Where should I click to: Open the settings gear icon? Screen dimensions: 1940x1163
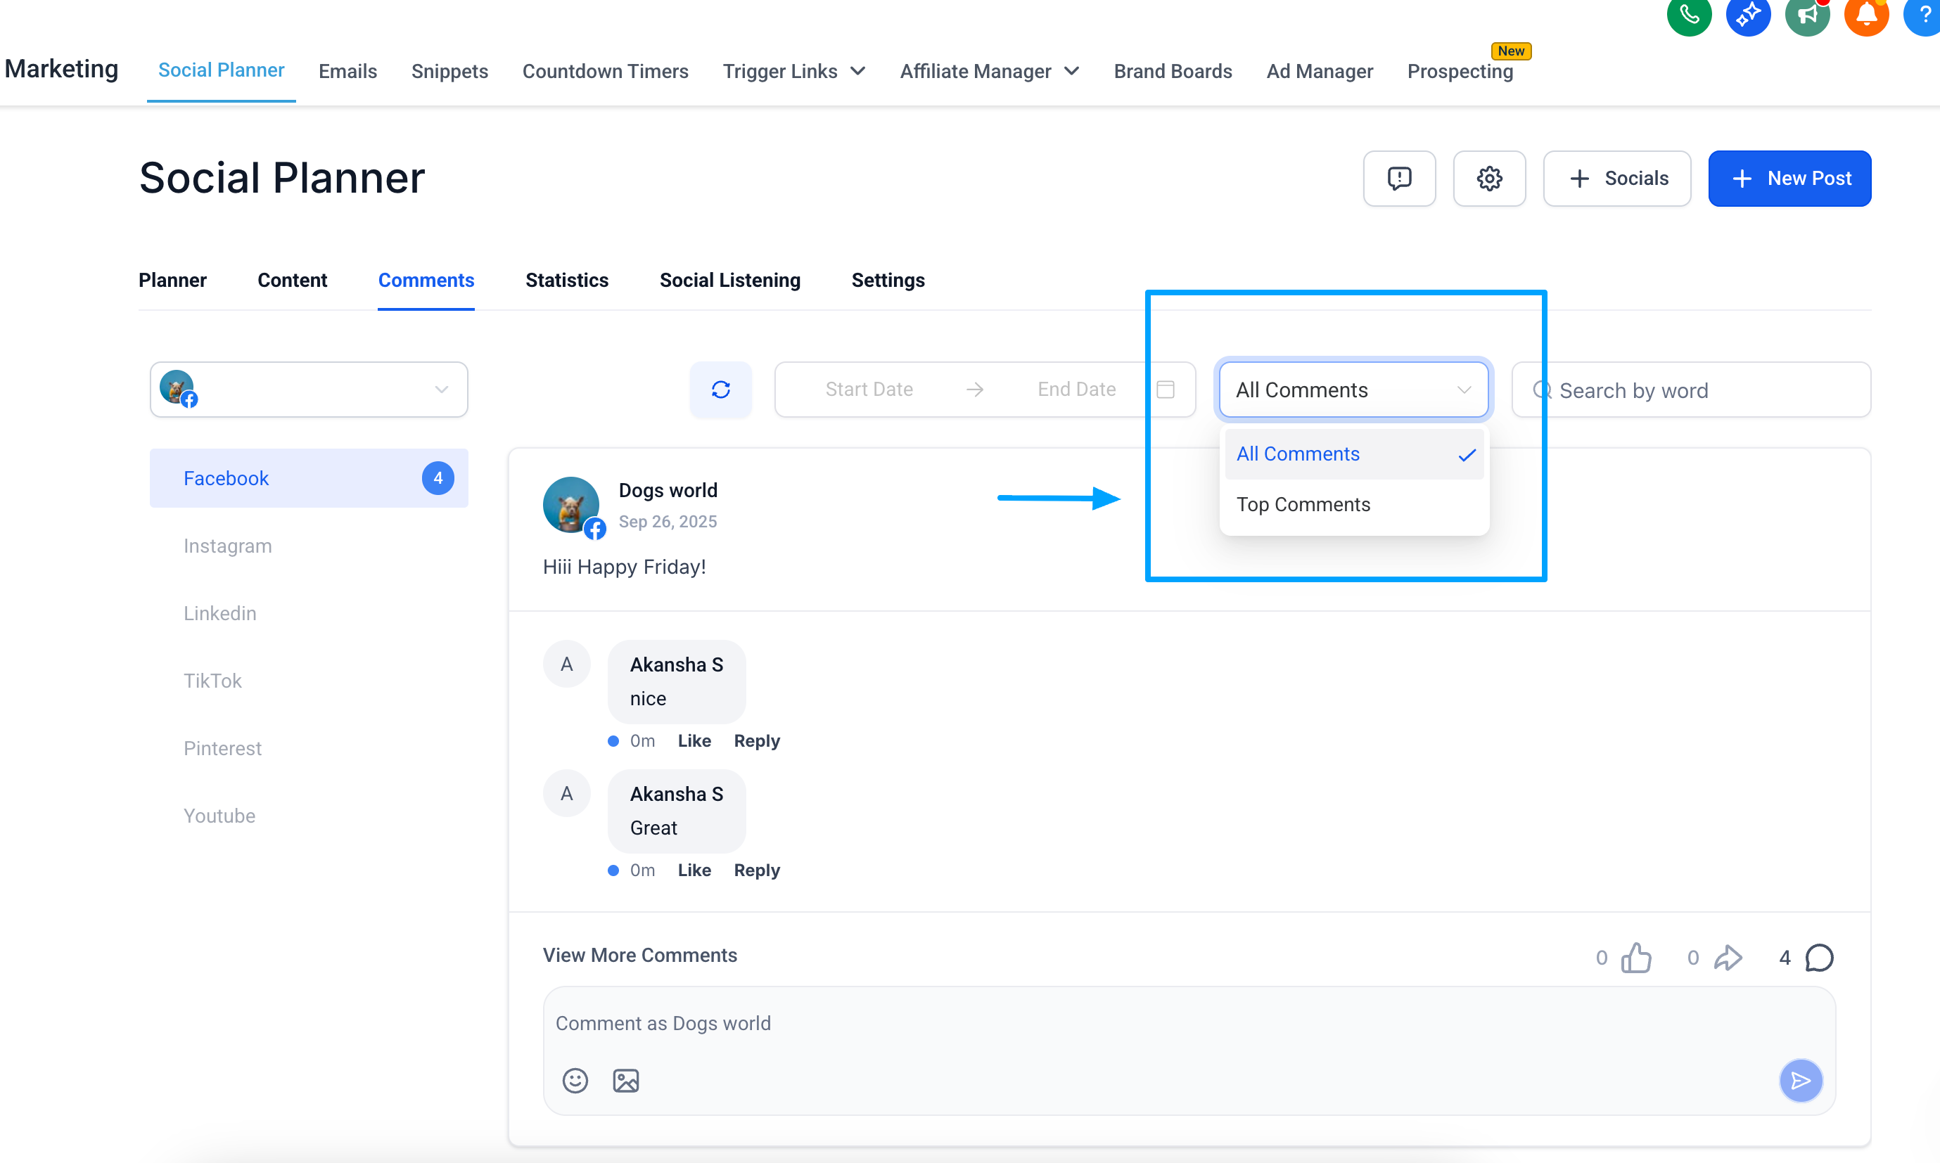[x=1488, y=179]
